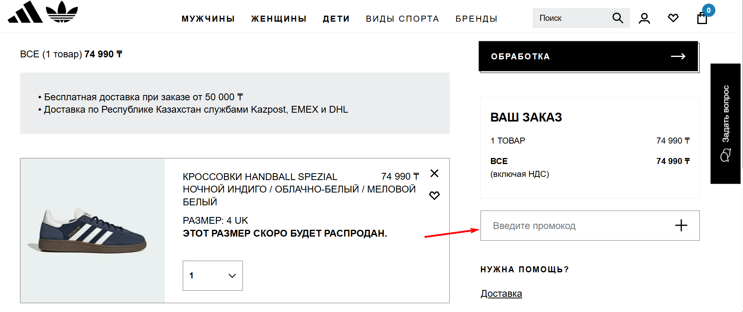
Task: Click the account profile icon
Action: 644,18
